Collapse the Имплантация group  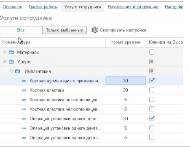(12, 71)
